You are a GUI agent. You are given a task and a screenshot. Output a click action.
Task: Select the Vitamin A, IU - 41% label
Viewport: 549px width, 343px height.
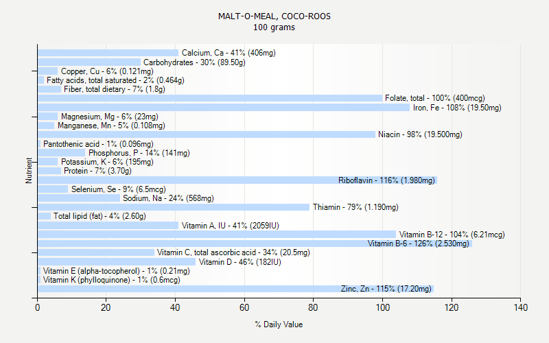click(x=231, y=226)
